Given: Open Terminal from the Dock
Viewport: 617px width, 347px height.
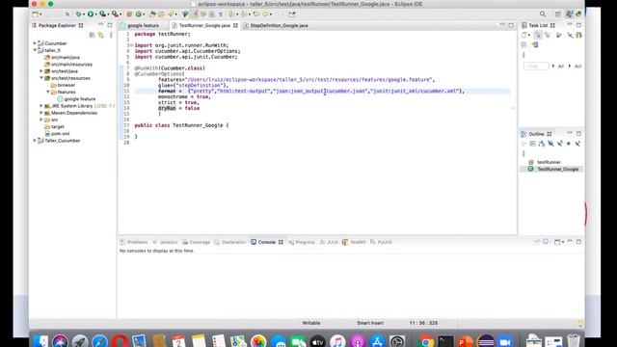Looking at the screenshot, I should [445, 341].
